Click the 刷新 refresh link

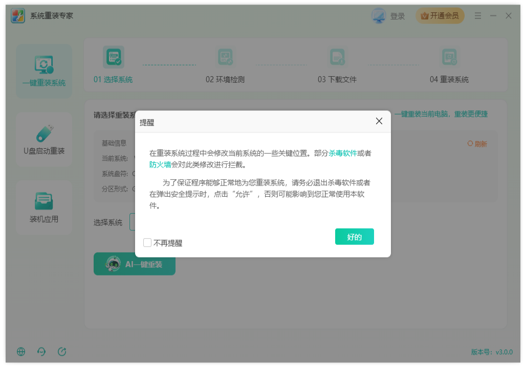[x=477, y=144]
